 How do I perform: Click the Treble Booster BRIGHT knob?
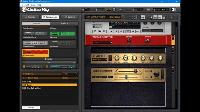[148, 41]
